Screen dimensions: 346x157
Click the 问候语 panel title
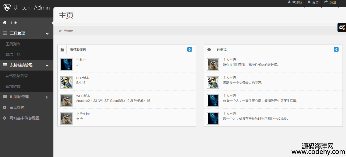pyautogui.click(x=222, y=50)
